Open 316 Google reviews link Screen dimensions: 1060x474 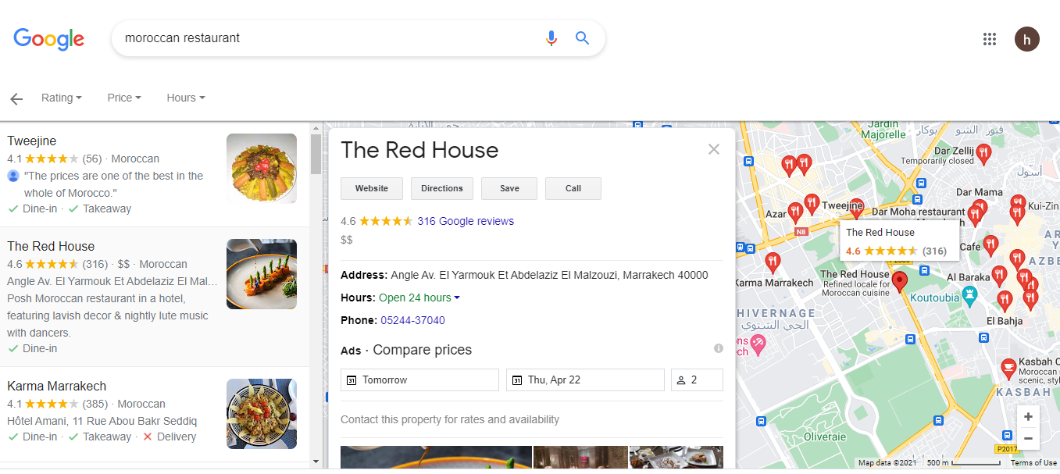click(466, 221)
